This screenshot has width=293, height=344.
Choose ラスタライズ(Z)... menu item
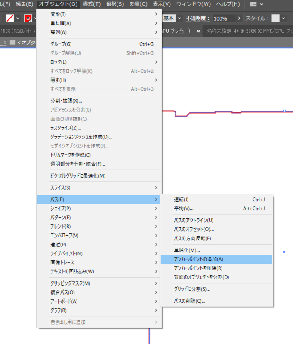click(99, 128)
